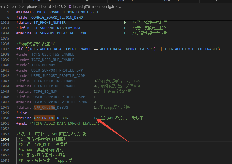Click board_jl701n_demo_cfg.h in the breadcrumb
This screenshot has width=232, height=164.
tap(94, 6)
